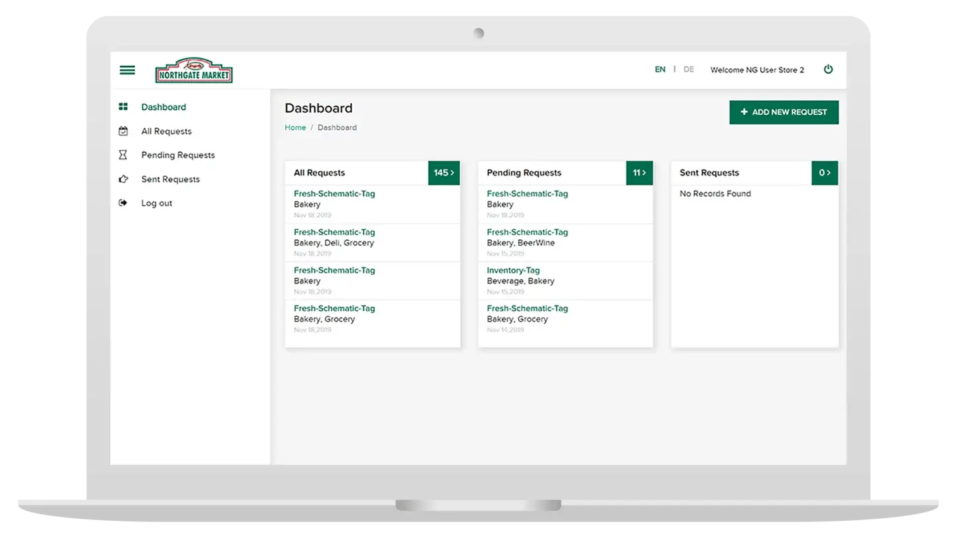Click the Dashboard grid icon in the sidebar

click(123, 106)
